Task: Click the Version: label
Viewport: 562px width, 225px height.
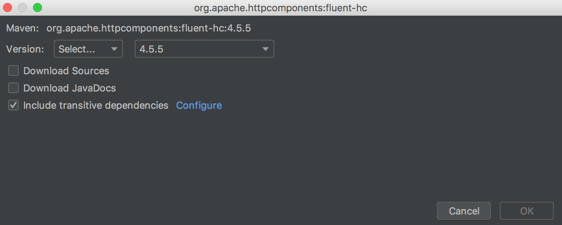Action: (x=25, y=49)
